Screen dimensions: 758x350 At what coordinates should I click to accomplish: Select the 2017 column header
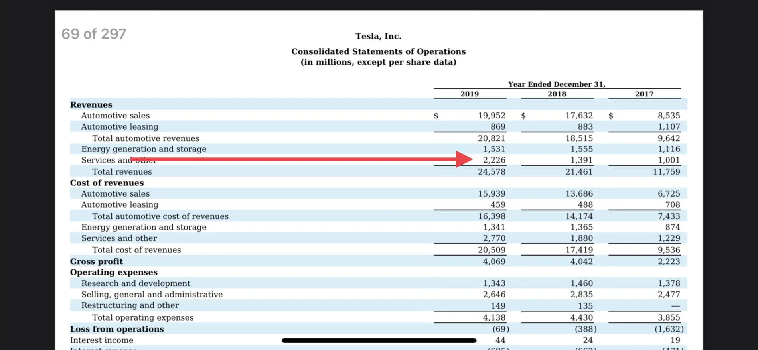[644, 94]
